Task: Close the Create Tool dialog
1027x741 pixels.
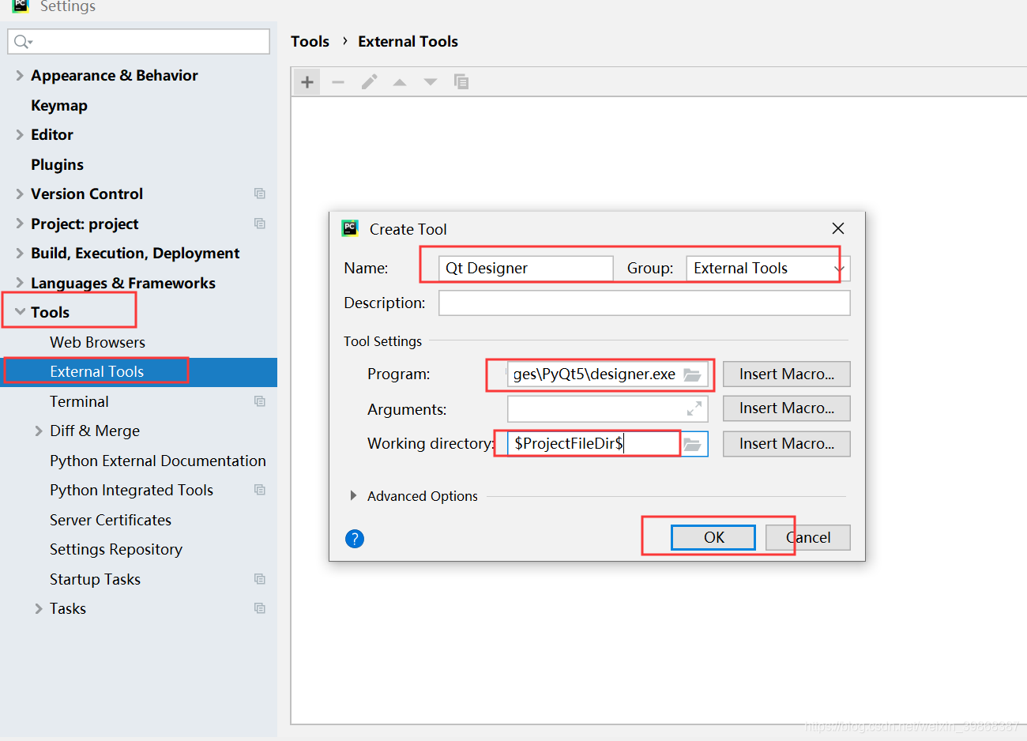Action: click(x=838, y=228)
